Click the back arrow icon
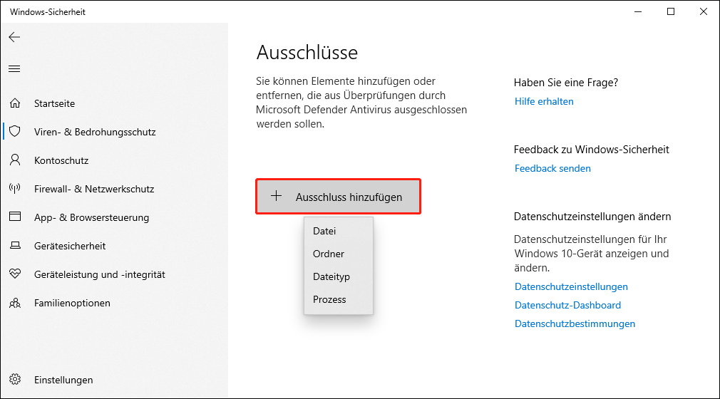 [x=15, y=37]
